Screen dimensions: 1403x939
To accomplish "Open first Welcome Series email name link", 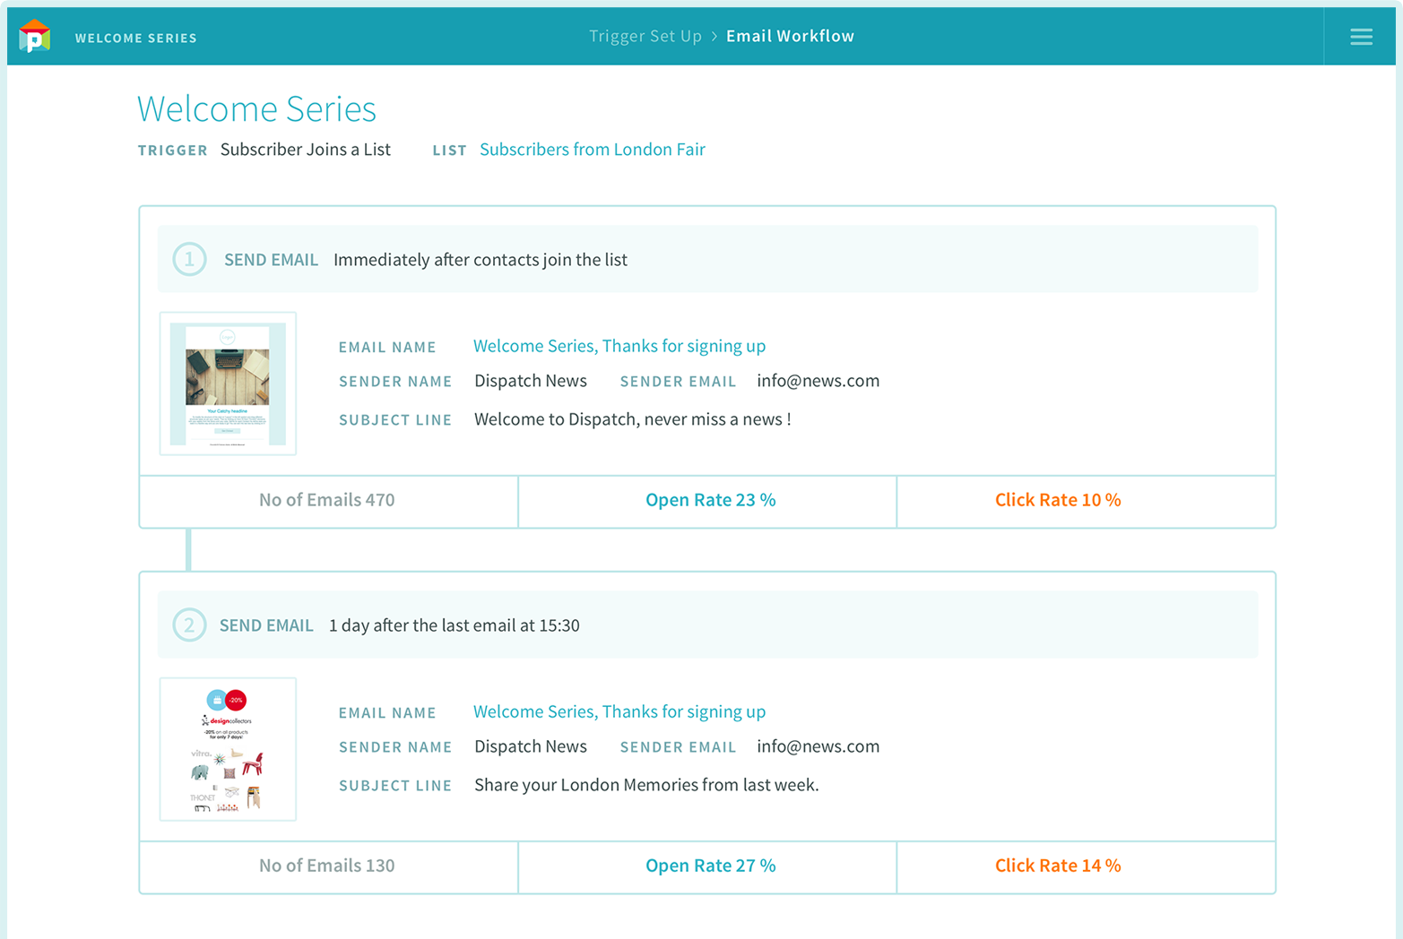I will 619,346.
